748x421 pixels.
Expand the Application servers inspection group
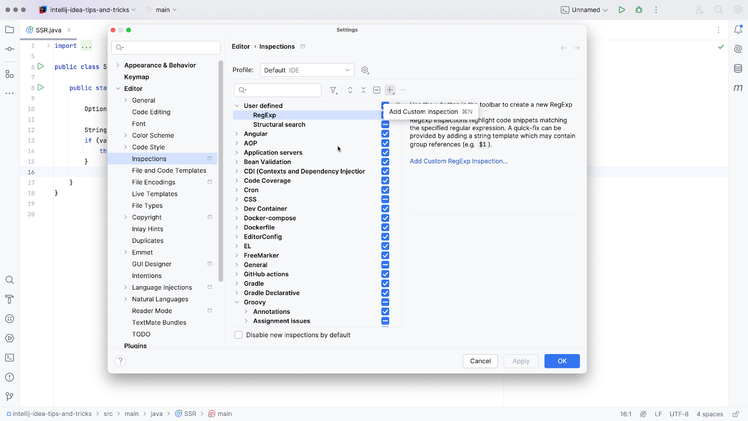[x=237, y=152]
